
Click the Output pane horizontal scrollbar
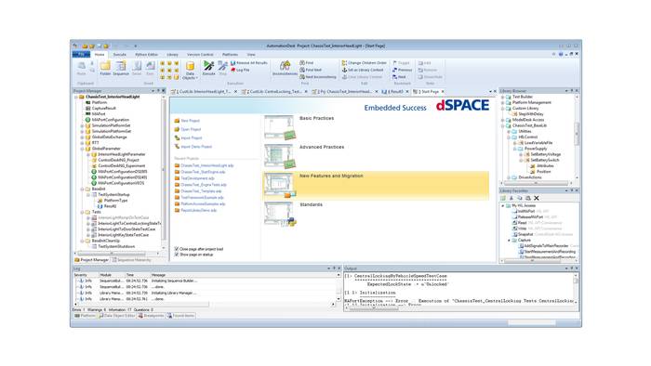(x=459, y=308)
